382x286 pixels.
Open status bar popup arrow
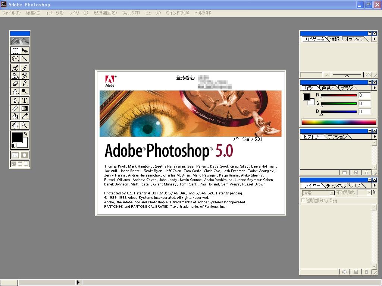tap(78, 282)
